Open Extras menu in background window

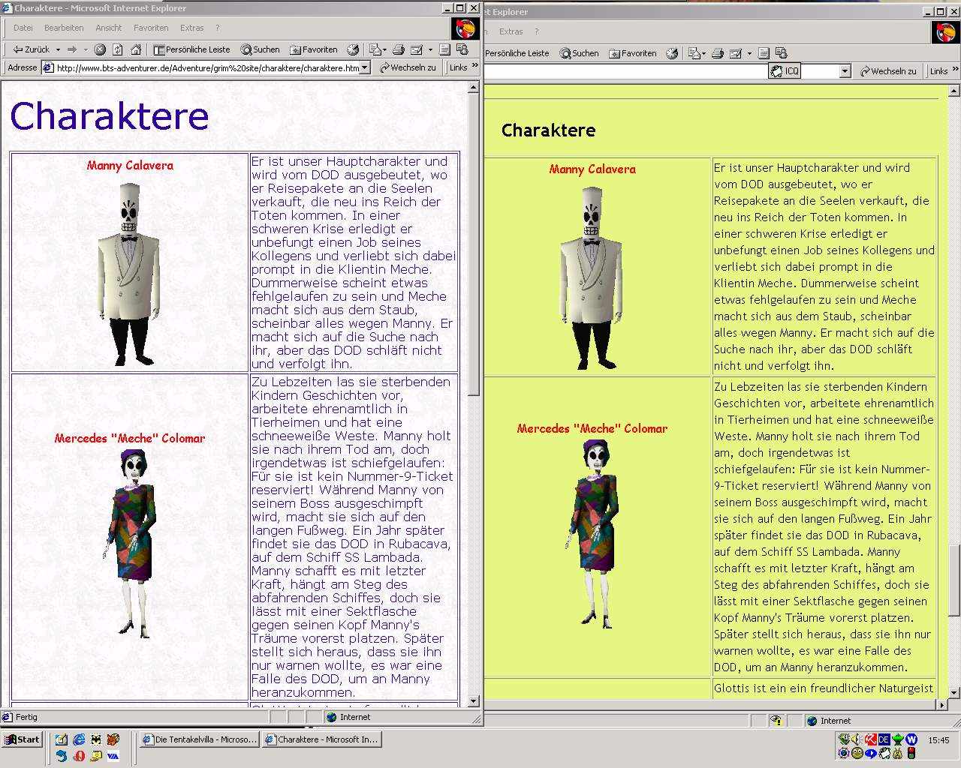[x=511, y=31]
